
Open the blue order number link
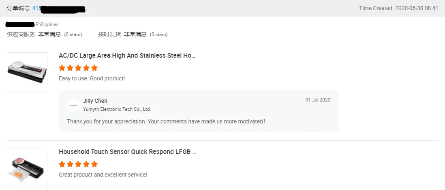[37, 8]
